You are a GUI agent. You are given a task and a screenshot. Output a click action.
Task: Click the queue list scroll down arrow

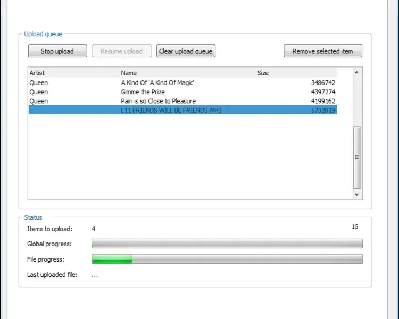(x=357, y=195)
